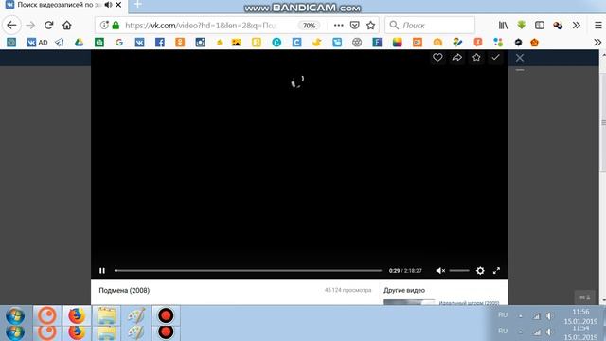
Task: Go back using the browser back arrow
Action: tap(11, 26)
